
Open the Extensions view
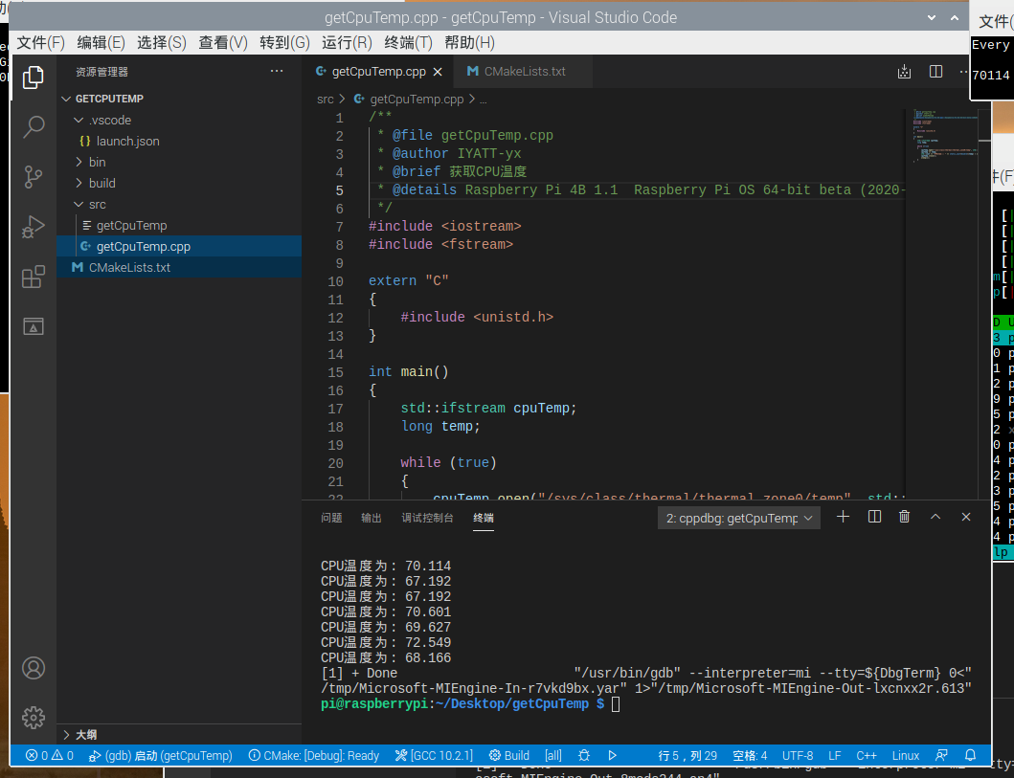point(33,277)
